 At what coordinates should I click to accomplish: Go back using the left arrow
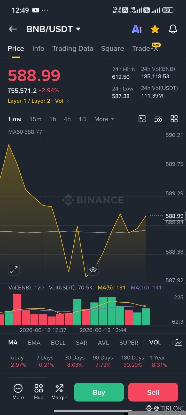click(13, 29)
